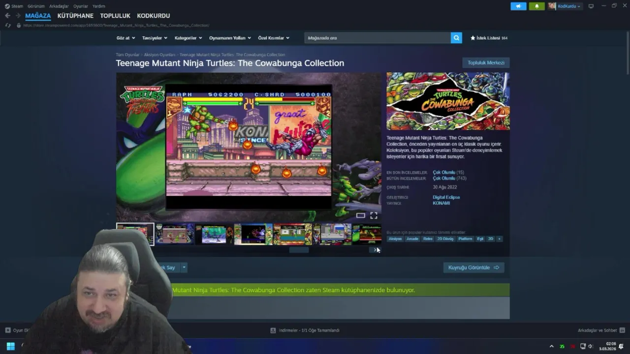The image size is (630, 354).
Task: Click the Platform tag
Action: coord(465,239)
